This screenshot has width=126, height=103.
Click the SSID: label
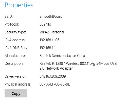point(9,16)
